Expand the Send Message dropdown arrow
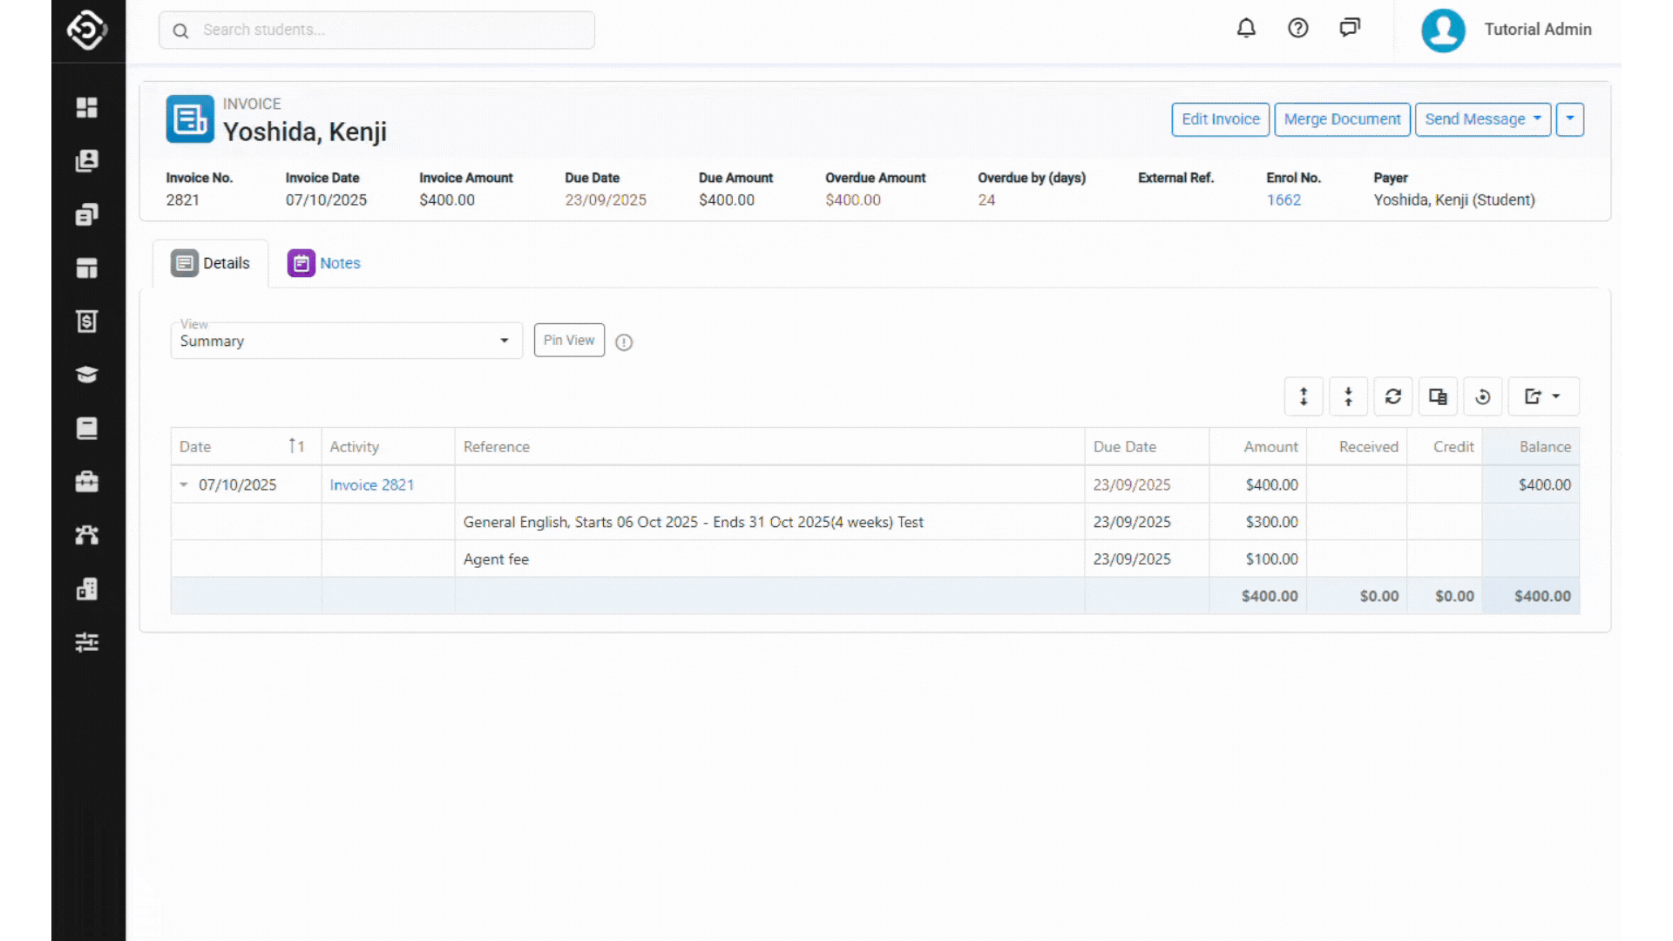 coord(1537,118)
